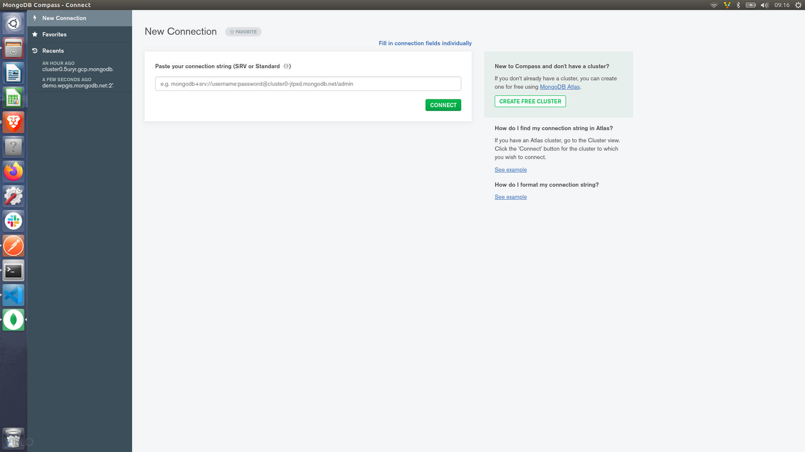
Task: Select New Connection in the sidebar
Action: tap(80, 18)
